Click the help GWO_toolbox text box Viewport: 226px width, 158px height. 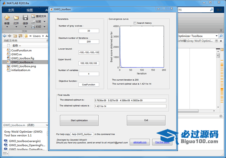[x=82, y=134]
